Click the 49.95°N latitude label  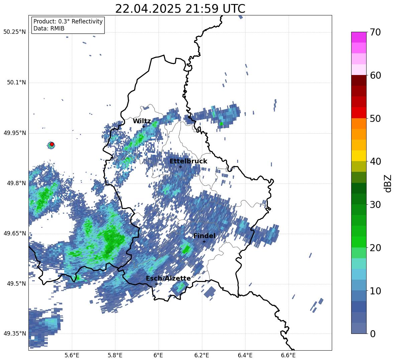pyautogui.click(x=14, y=133)
